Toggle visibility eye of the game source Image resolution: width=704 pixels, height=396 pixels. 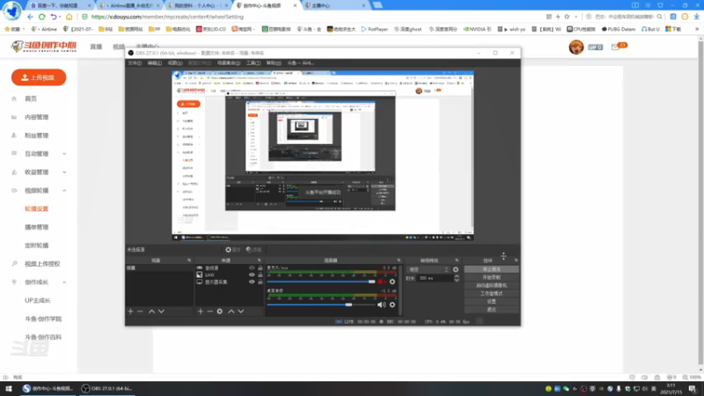tap(252, 268)
